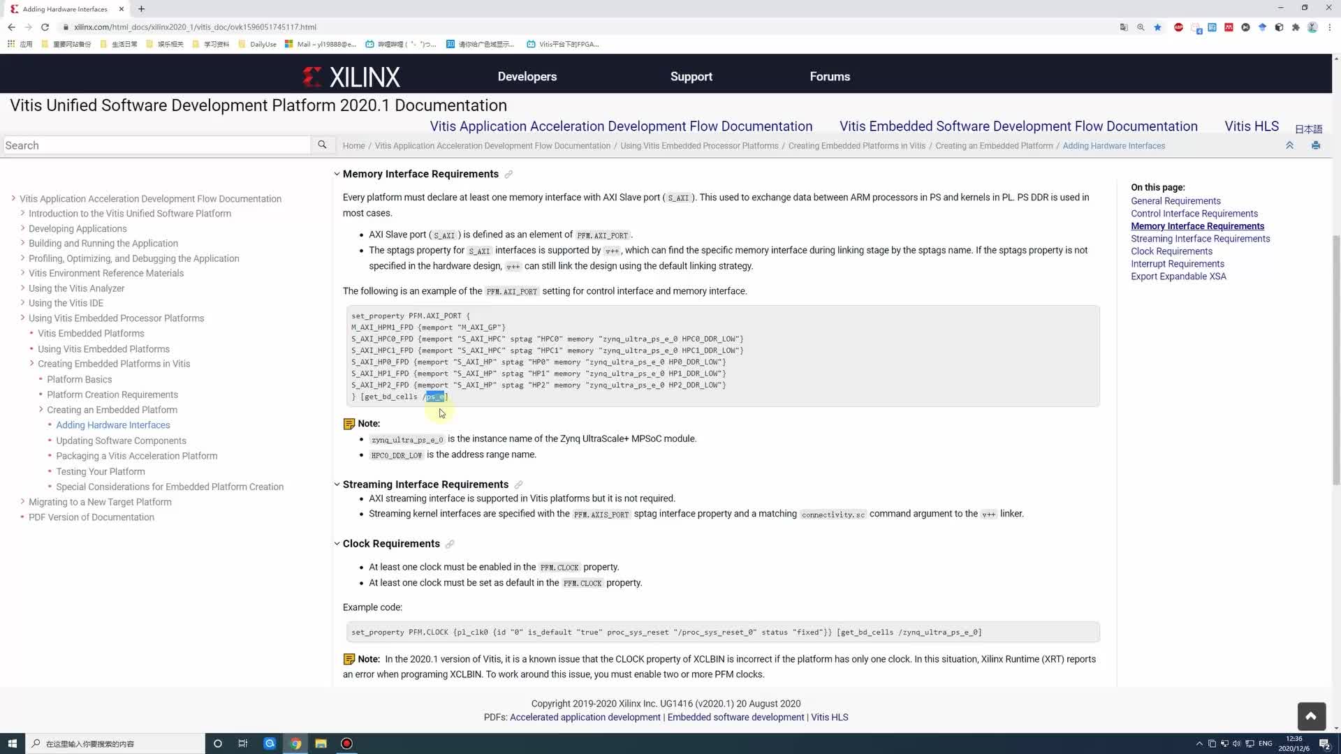Open the Vitis HLS tab
Image resolution: width=1341 pixels, height=754 pixels.
pos(1252,126)
